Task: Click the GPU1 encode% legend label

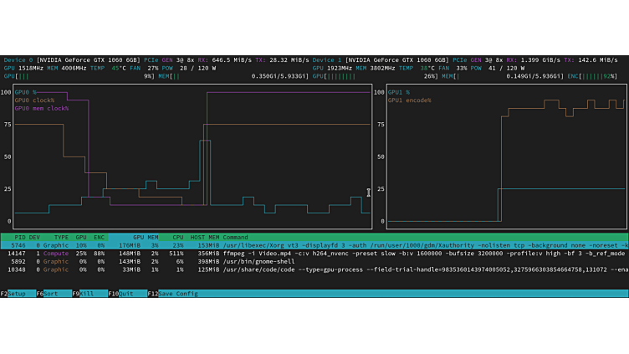Action: (x=410, y=100)
